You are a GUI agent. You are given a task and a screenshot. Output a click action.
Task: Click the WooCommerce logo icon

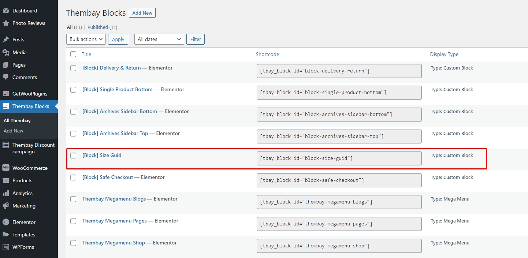point(6,168)
